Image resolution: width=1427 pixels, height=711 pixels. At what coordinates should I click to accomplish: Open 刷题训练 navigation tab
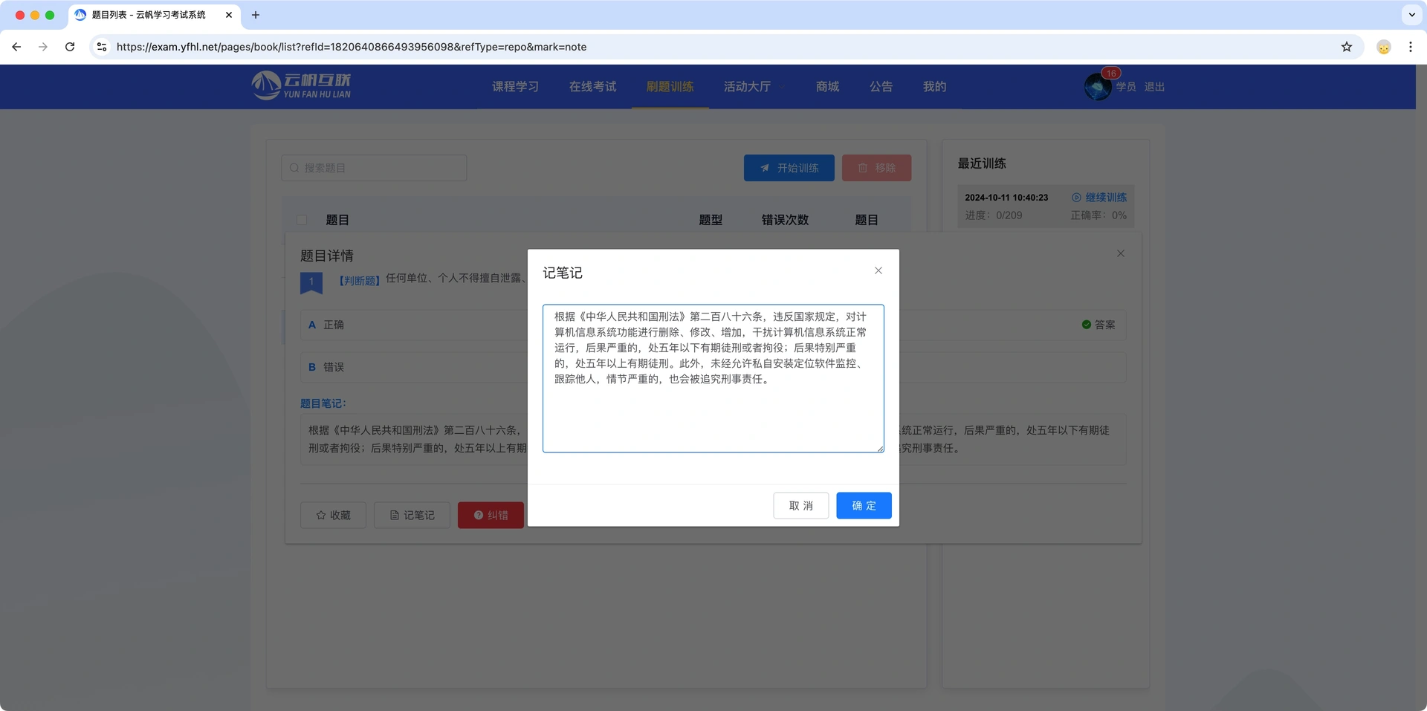pyautogui.click(x=670, y=87)
